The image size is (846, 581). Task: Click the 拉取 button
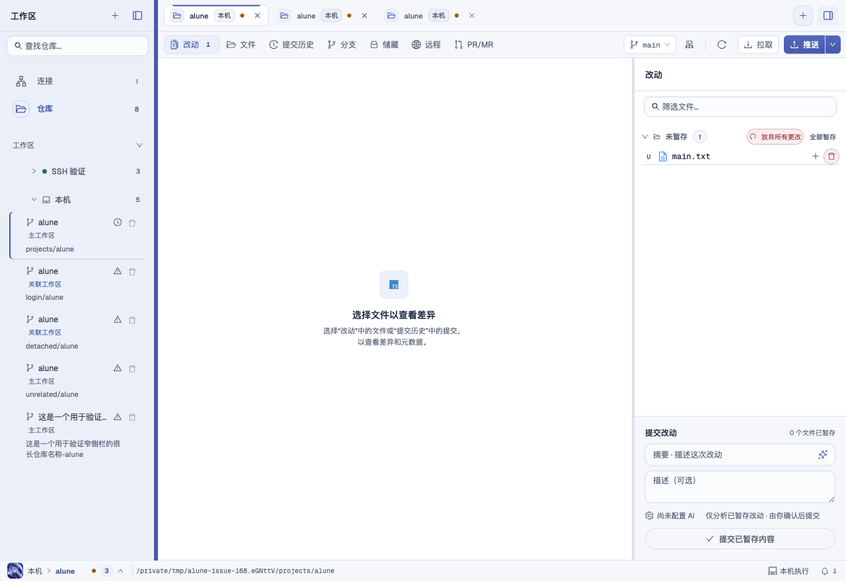[x=758, y=45]
